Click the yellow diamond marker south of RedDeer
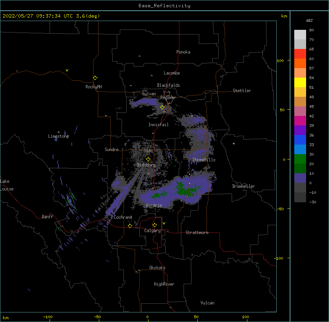The width and height of the screenshot is (329, 322). pyautogui.click(x=162, y=107)
